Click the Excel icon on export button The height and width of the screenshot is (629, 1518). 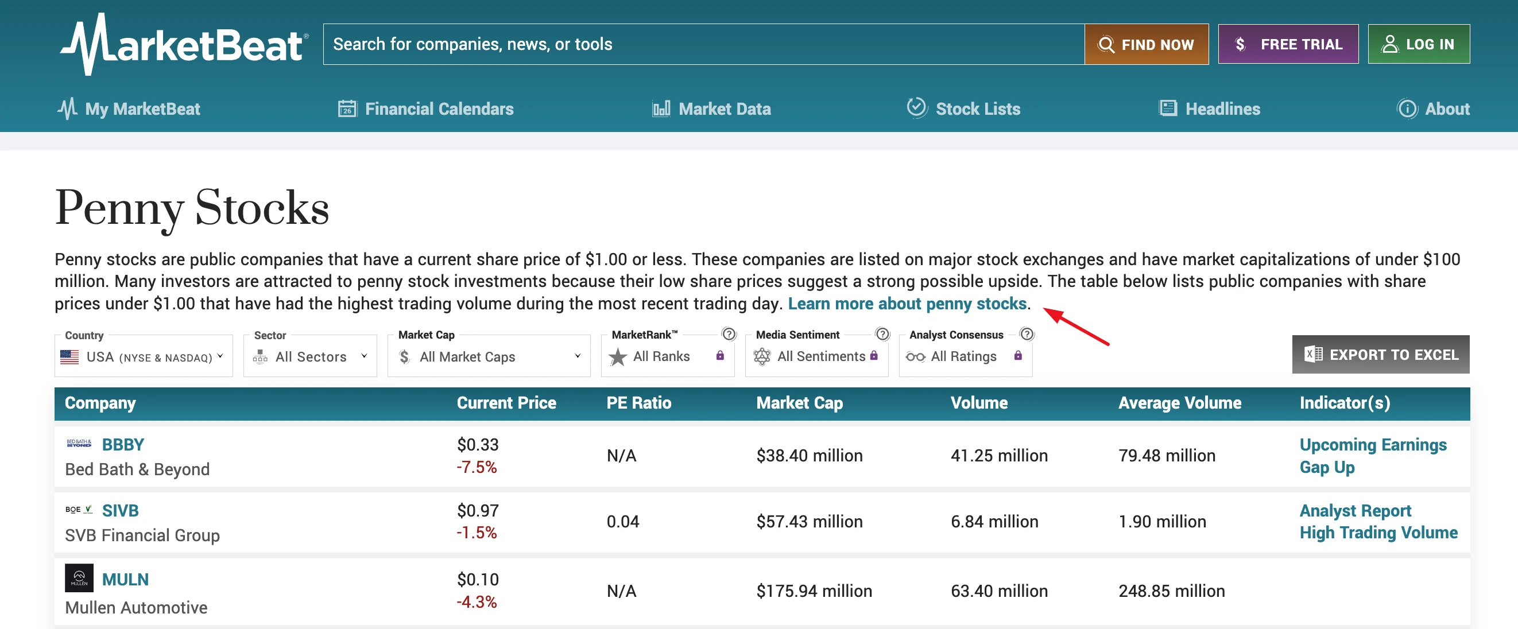click(x=1313, y=354)
